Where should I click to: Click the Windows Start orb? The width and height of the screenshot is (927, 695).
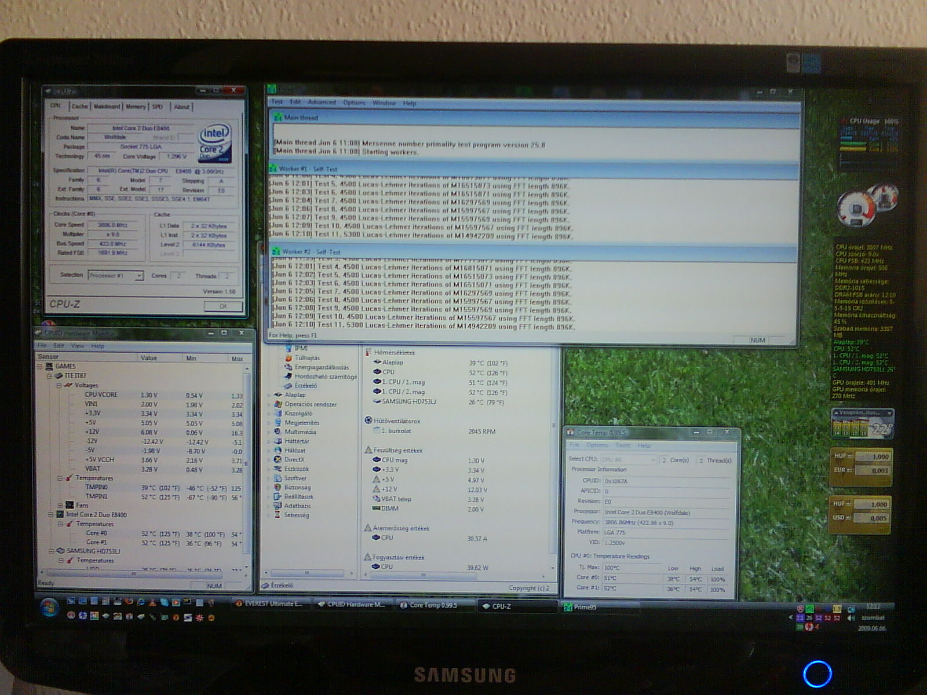click(49, 607)
